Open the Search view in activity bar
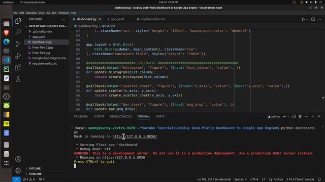 tap(18, 32)
